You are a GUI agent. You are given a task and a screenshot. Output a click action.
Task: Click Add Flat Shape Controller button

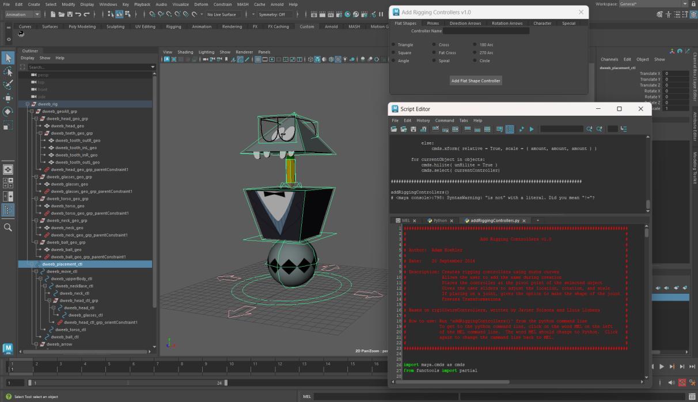(476, 81)
